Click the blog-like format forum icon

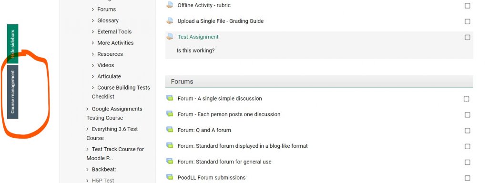click(x=170, y=146)
